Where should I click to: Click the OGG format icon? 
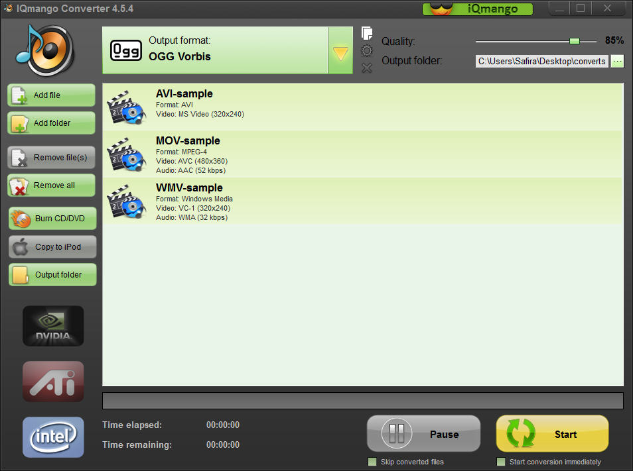(126, 50)
